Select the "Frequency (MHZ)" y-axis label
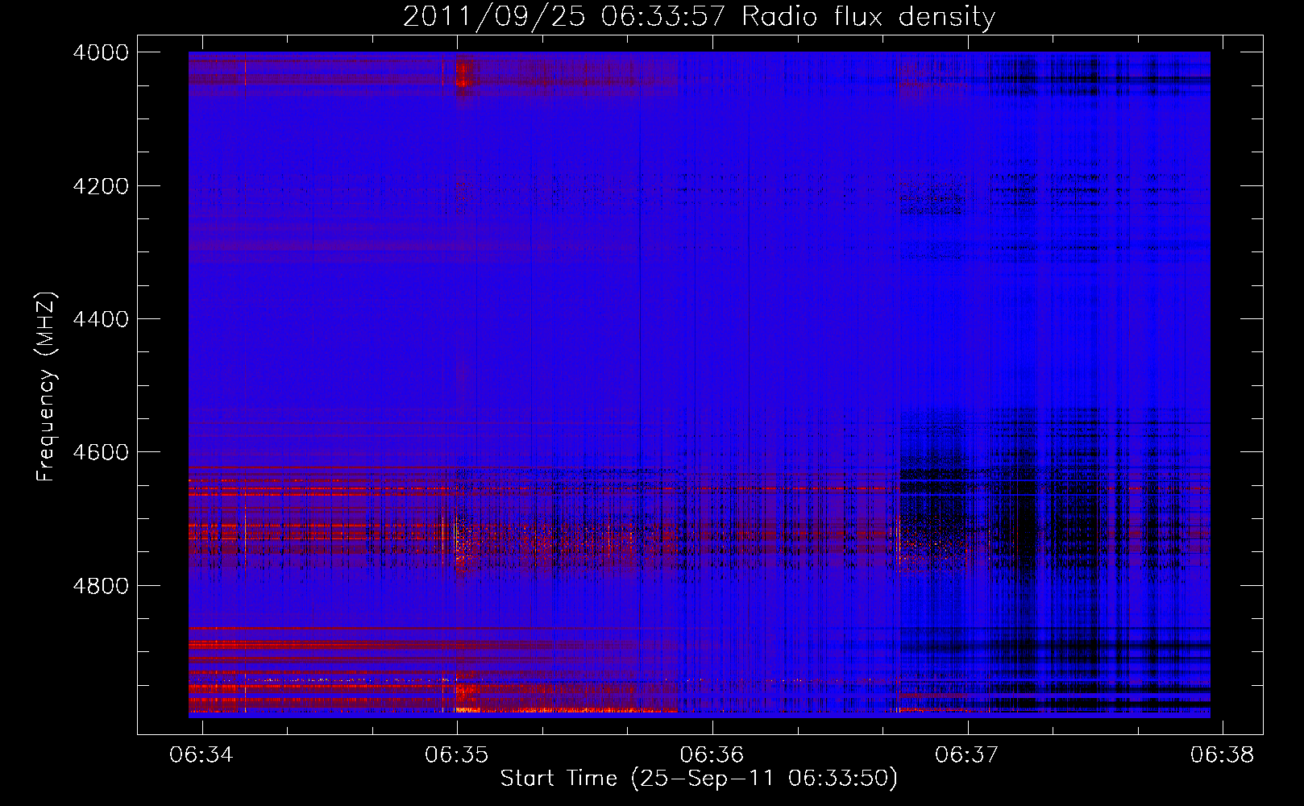The width and height of the screenshot is (1304, 806). [47, 387]
